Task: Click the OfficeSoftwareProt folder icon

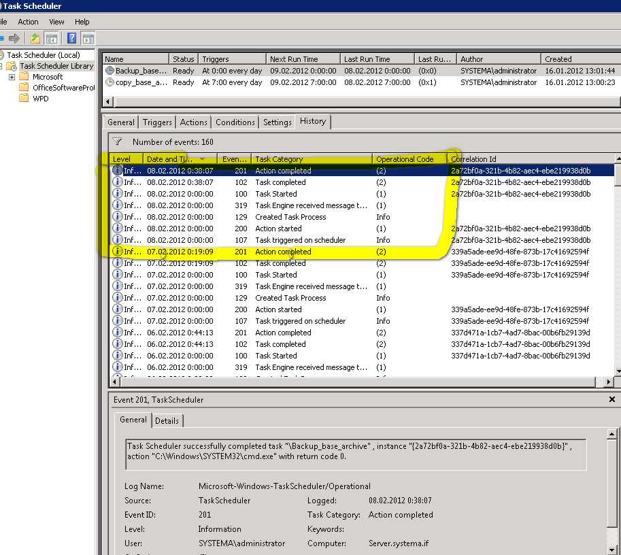Action: [x=24, y=87]
